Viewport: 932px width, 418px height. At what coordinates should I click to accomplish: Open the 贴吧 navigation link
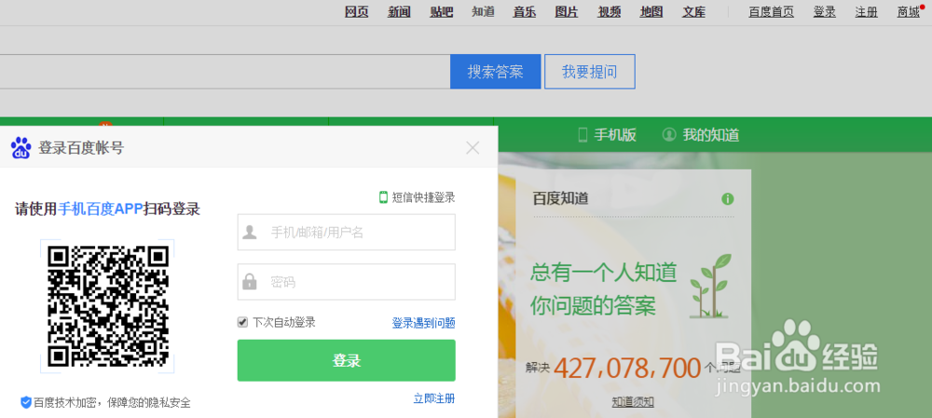point(442,11)
